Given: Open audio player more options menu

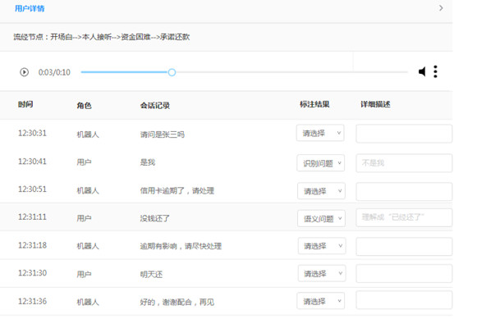Looking at the screenshot, I should tap(435, 72).
